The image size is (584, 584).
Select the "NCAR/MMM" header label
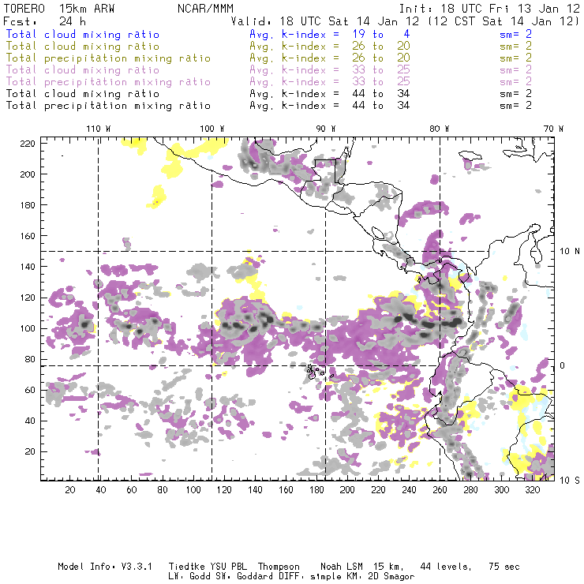[x=206, y=9]
